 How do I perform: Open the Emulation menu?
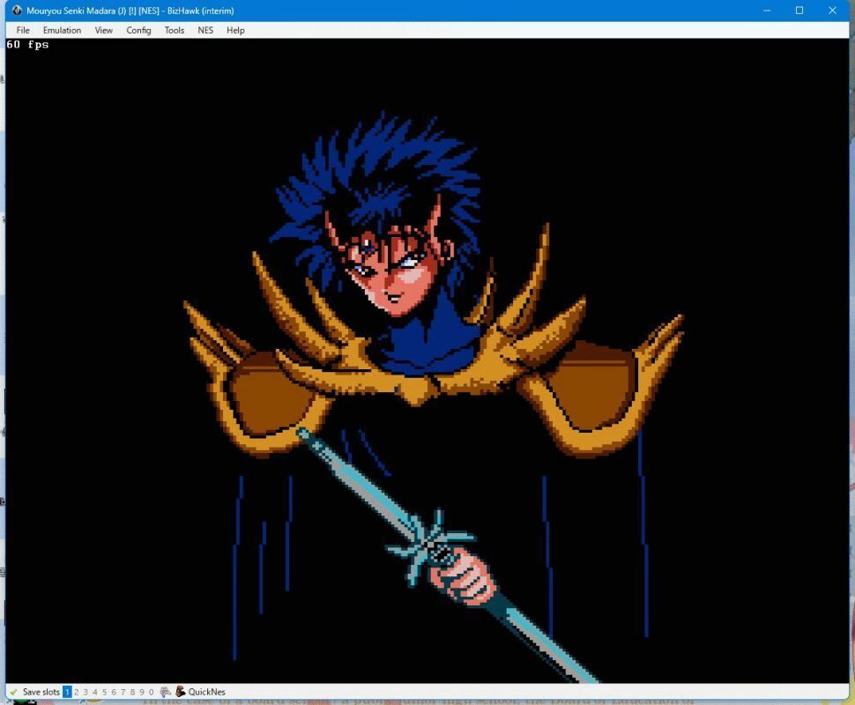pos(63,31)
